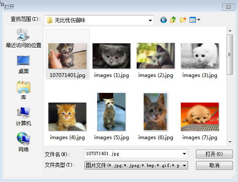Go to 桌面 in sidebar
This screenshot has height=182, width=238.
point(24,65)
